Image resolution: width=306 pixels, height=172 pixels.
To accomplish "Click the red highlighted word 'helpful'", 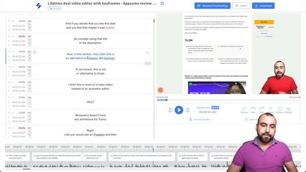I will tap(110, 28).
